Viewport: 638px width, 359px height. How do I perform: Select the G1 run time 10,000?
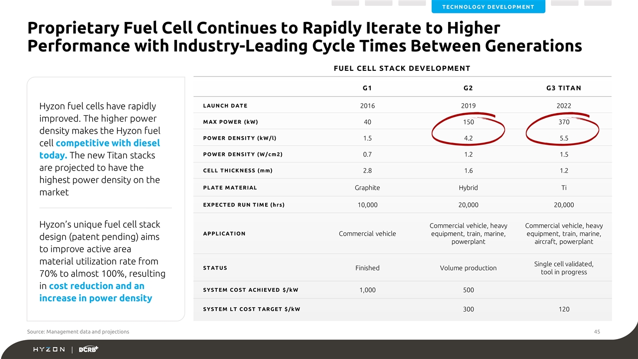point(367,205)
